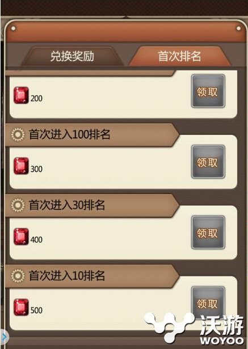Click the gear icon next to 首次进入100排名
Image resolution: width=248 pixels, height=349 pixels.
pyautogui.click(x=18, y=134)
